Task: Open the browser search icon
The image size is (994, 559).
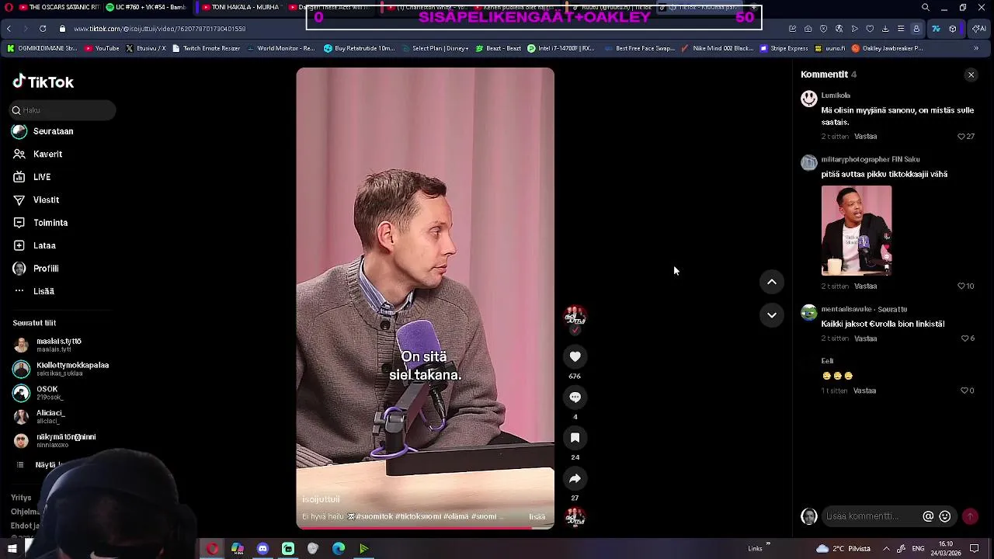Action: (925, 8)
